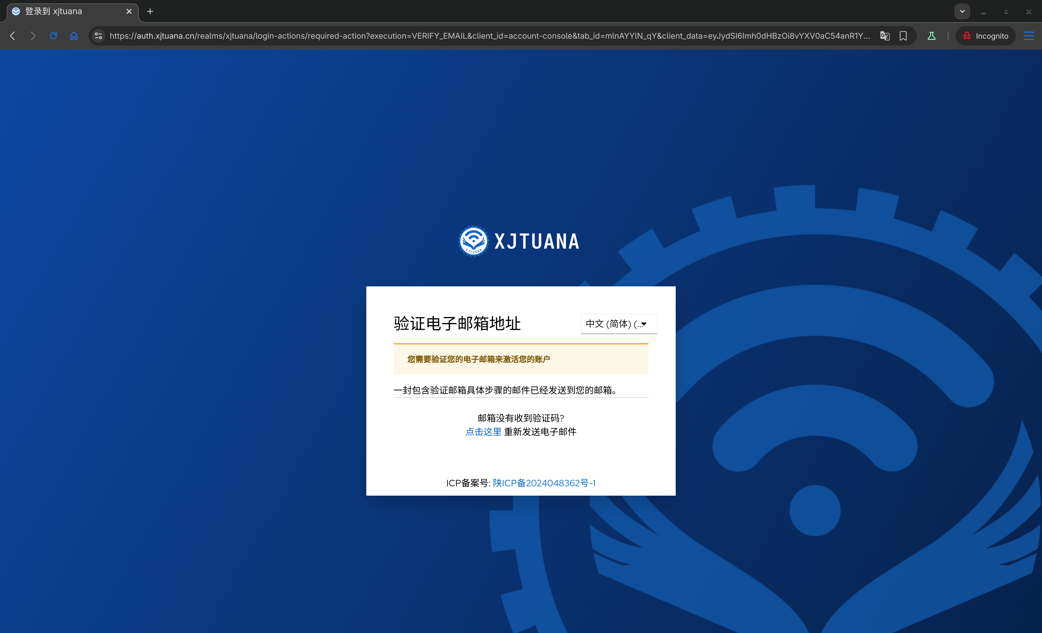
Task: Minimize the browser window
Action: click(x=983, y=11)
